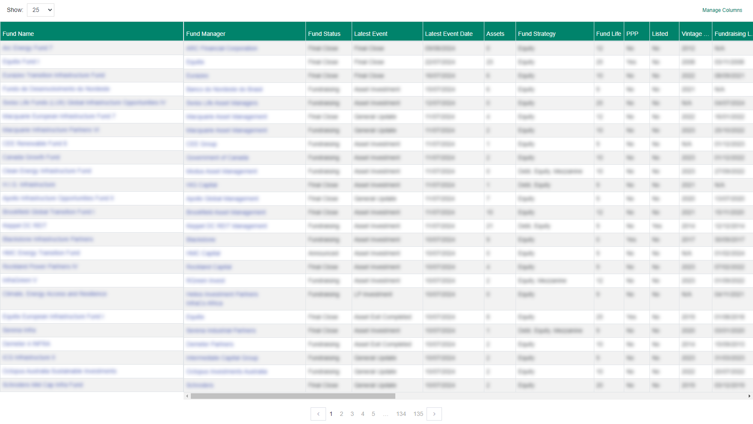Go to the next page arrow
753x424 pixels.
tap(434, 414)
